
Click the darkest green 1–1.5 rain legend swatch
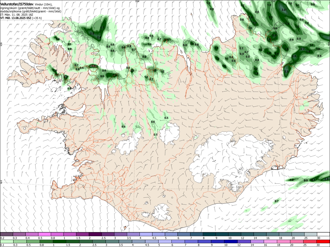tap(59, 241)
